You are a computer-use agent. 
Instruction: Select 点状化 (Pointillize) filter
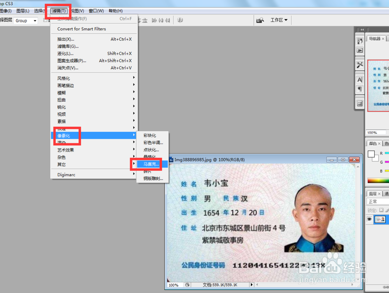point(152,150)
